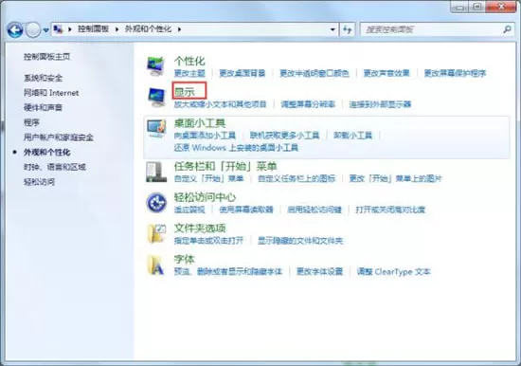Click 预览、删除或者显示和隐藏字体 link
The width and height of the screenshot is (521, 366).
tap(228, 271)
